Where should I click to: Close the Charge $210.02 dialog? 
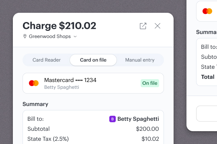(x=158, y=26)
